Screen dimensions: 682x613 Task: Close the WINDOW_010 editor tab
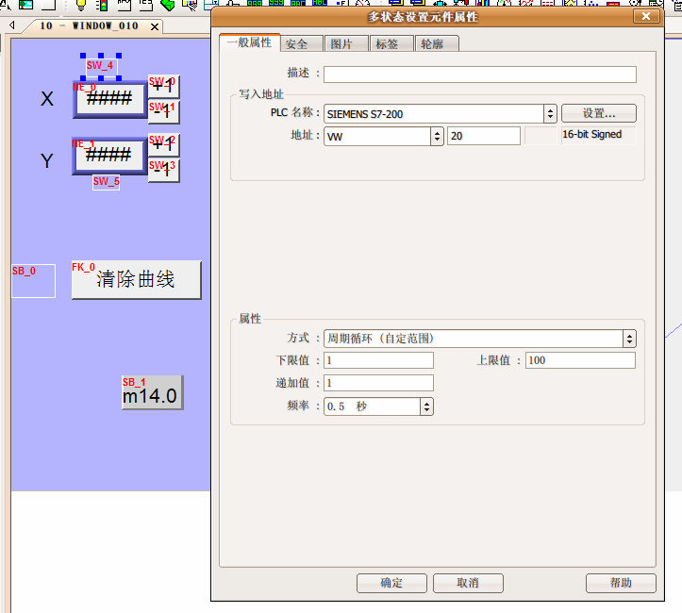tap(155, 26)
